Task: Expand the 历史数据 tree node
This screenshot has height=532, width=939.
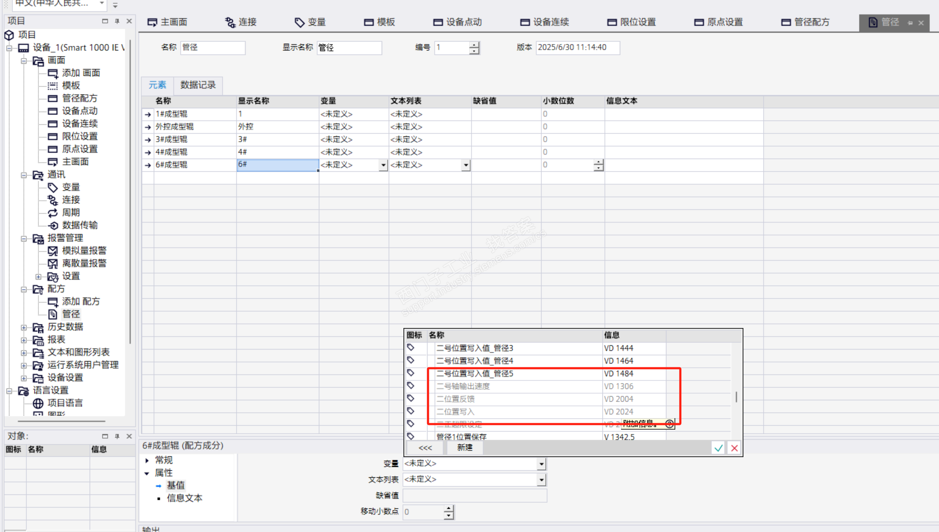Action: tap(24, 327)
